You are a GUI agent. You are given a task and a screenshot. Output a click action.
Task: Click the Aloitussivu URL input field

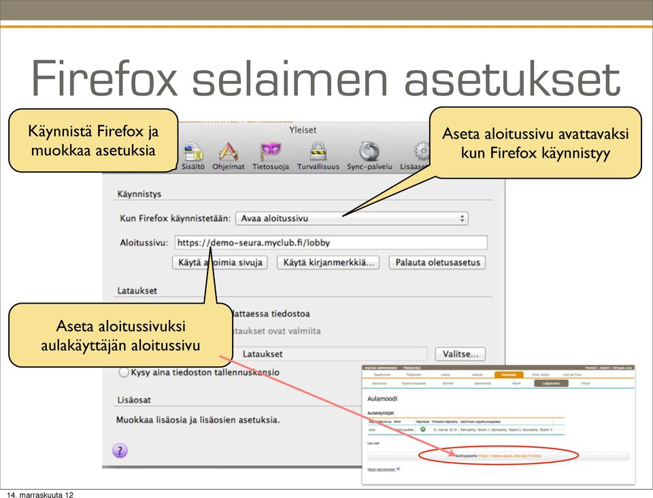tap(331, 243)
